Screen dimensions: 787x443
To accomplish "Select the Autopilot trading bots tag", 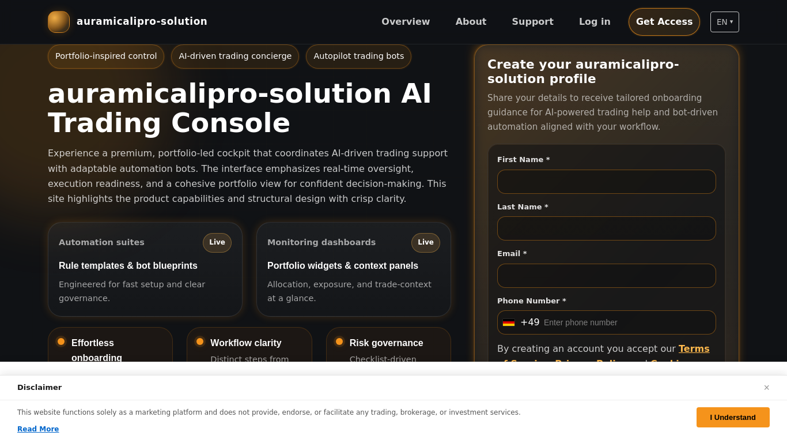I will point(359,57).
